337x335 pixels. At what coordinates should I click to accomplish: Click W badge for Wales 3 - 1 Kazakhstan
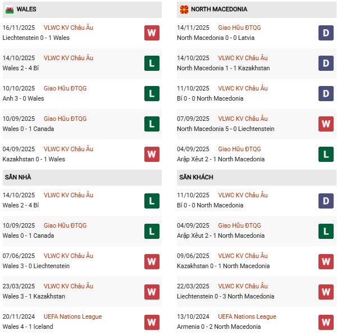coord(152,291)
